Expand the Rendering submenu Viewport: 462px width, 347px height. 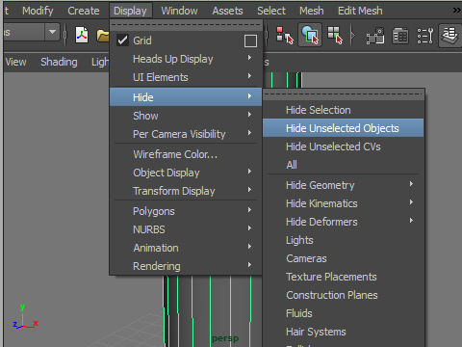(186, 266)
